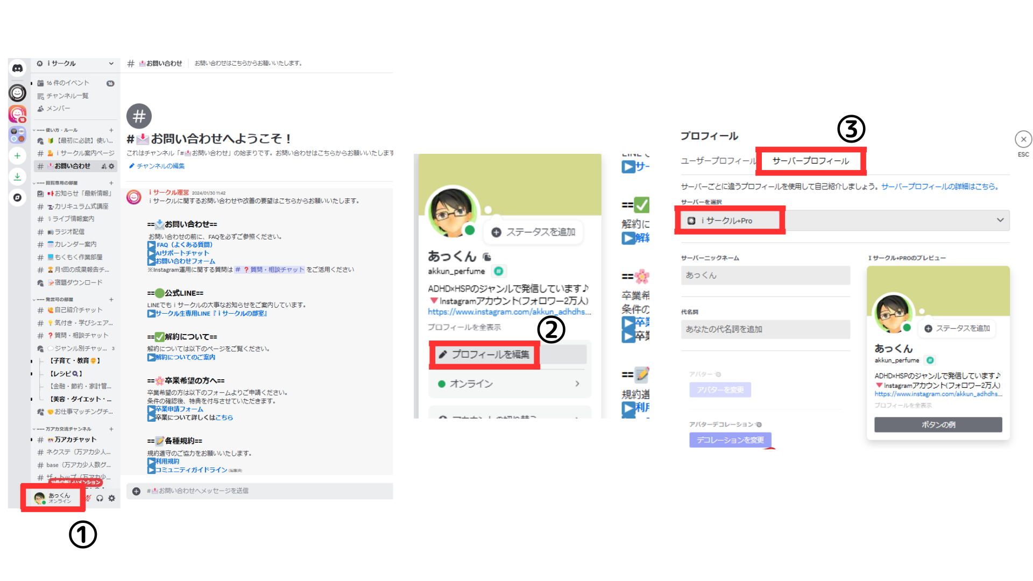Viewport: 1033px width, 581px height.
Task: Switch to ユーザープロフィール tab
Action: pos(718,161)
